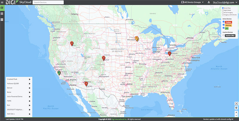Click the Last Update timestamp

tap(14, 119)
